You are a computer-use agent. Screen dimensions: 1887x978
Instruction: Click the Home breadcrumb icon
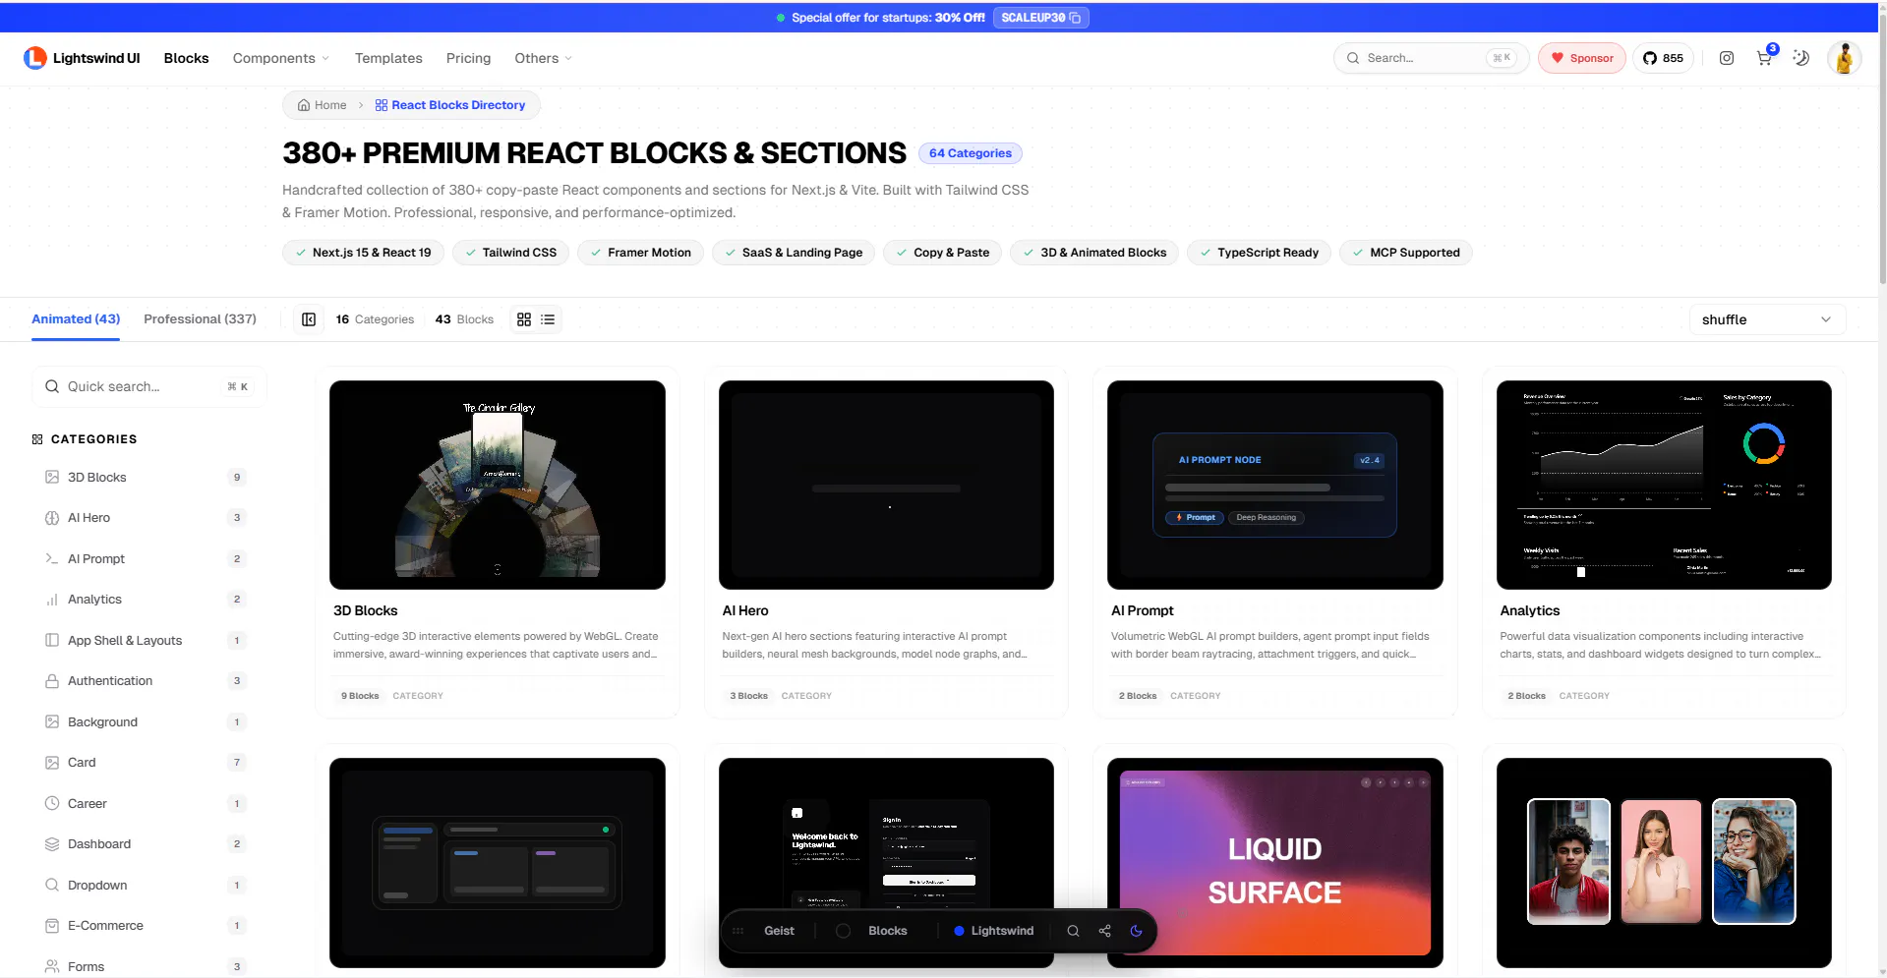click(x=304, y=105)
